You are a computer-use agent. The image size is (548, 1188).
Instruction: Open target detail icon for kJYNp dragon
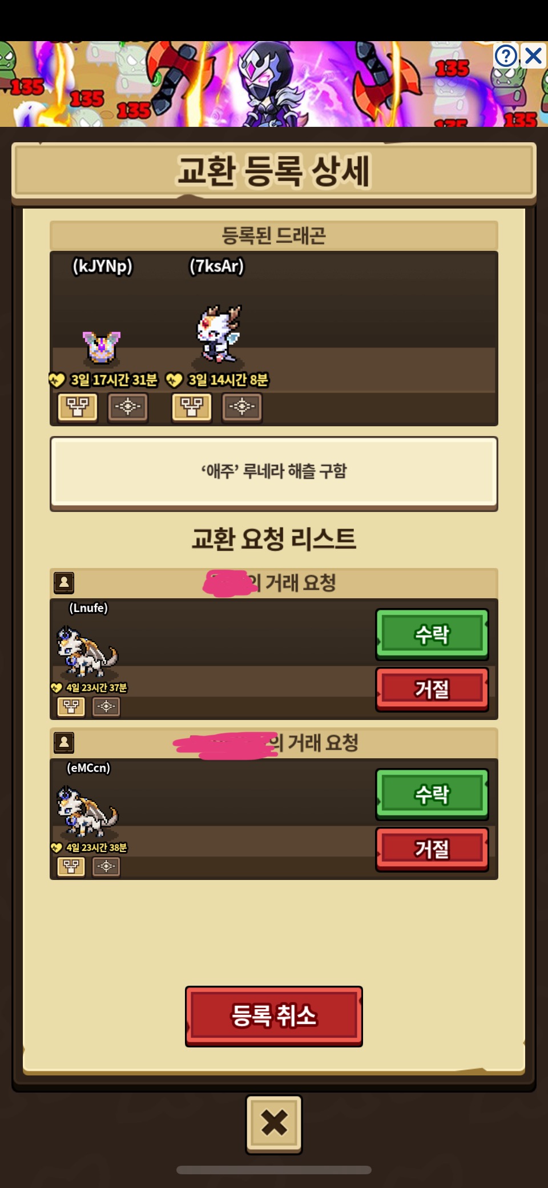pyautogui.click(x=128, y=407)
